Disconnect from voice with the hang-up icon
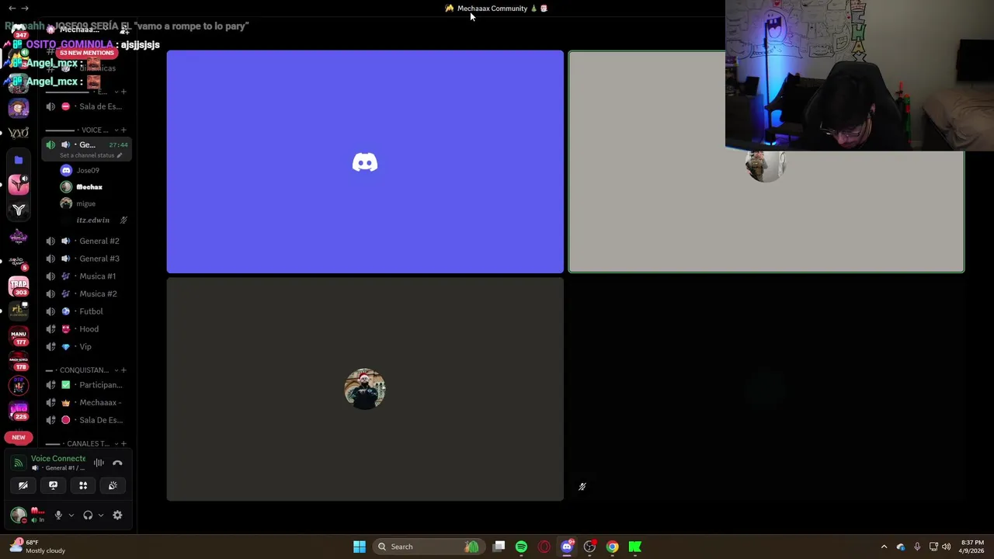This screenshot has height=559, width=994. 117,463
